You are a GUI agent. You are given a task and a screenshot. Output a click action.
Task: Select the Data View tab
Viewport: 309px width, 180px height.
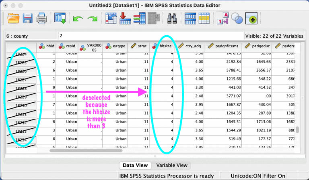click(135, 165)
